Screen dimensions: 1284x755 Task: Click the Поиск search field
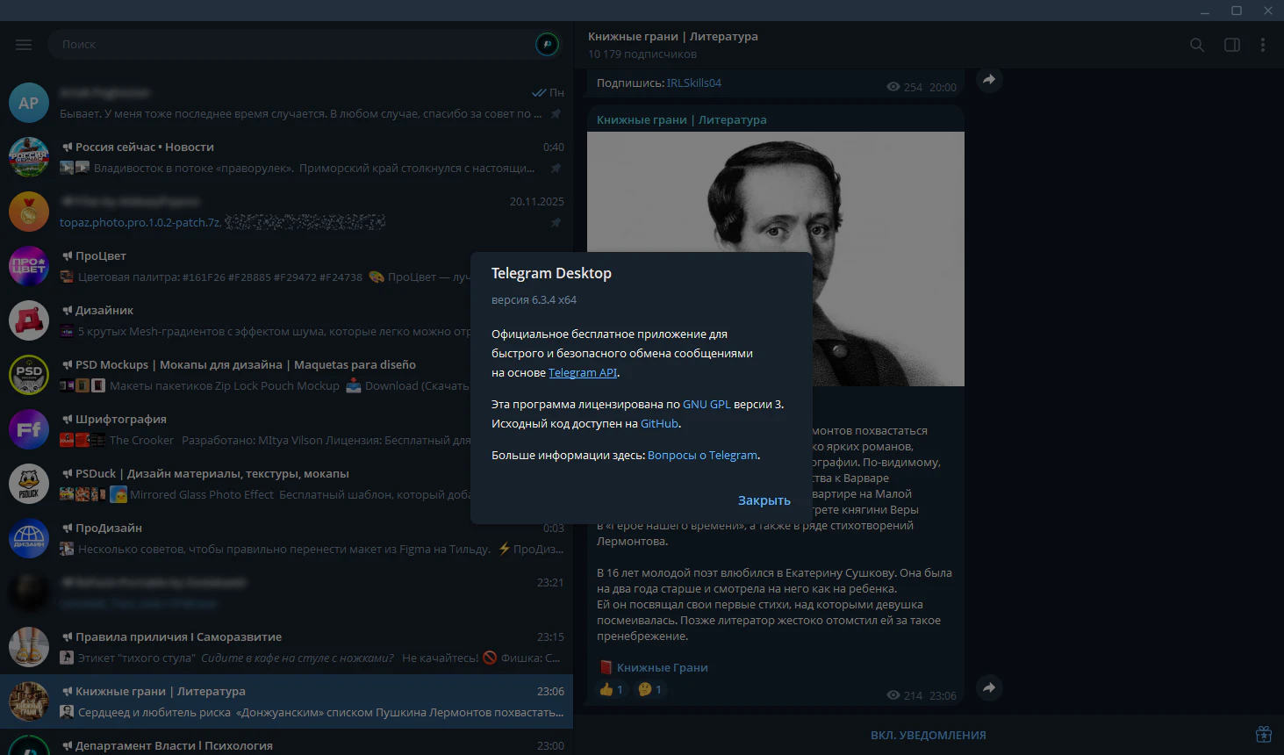click(x=290, y=44)
